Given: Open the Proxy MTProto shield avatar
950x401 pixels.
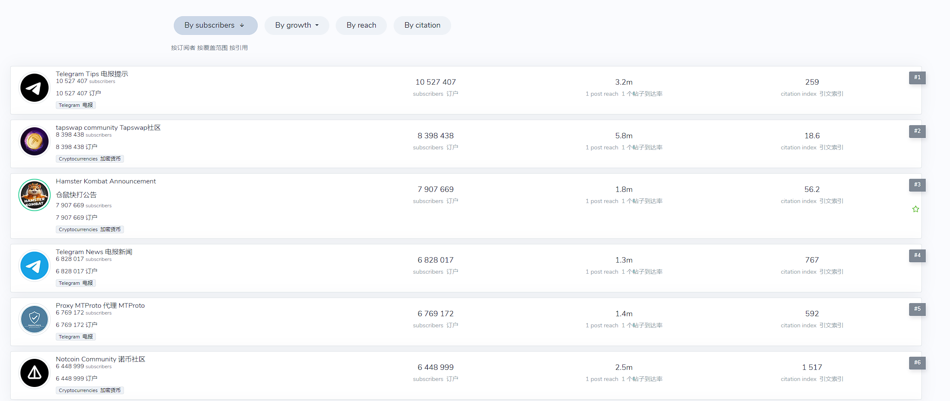Looking at the screenshot, I should coord(35,319).
